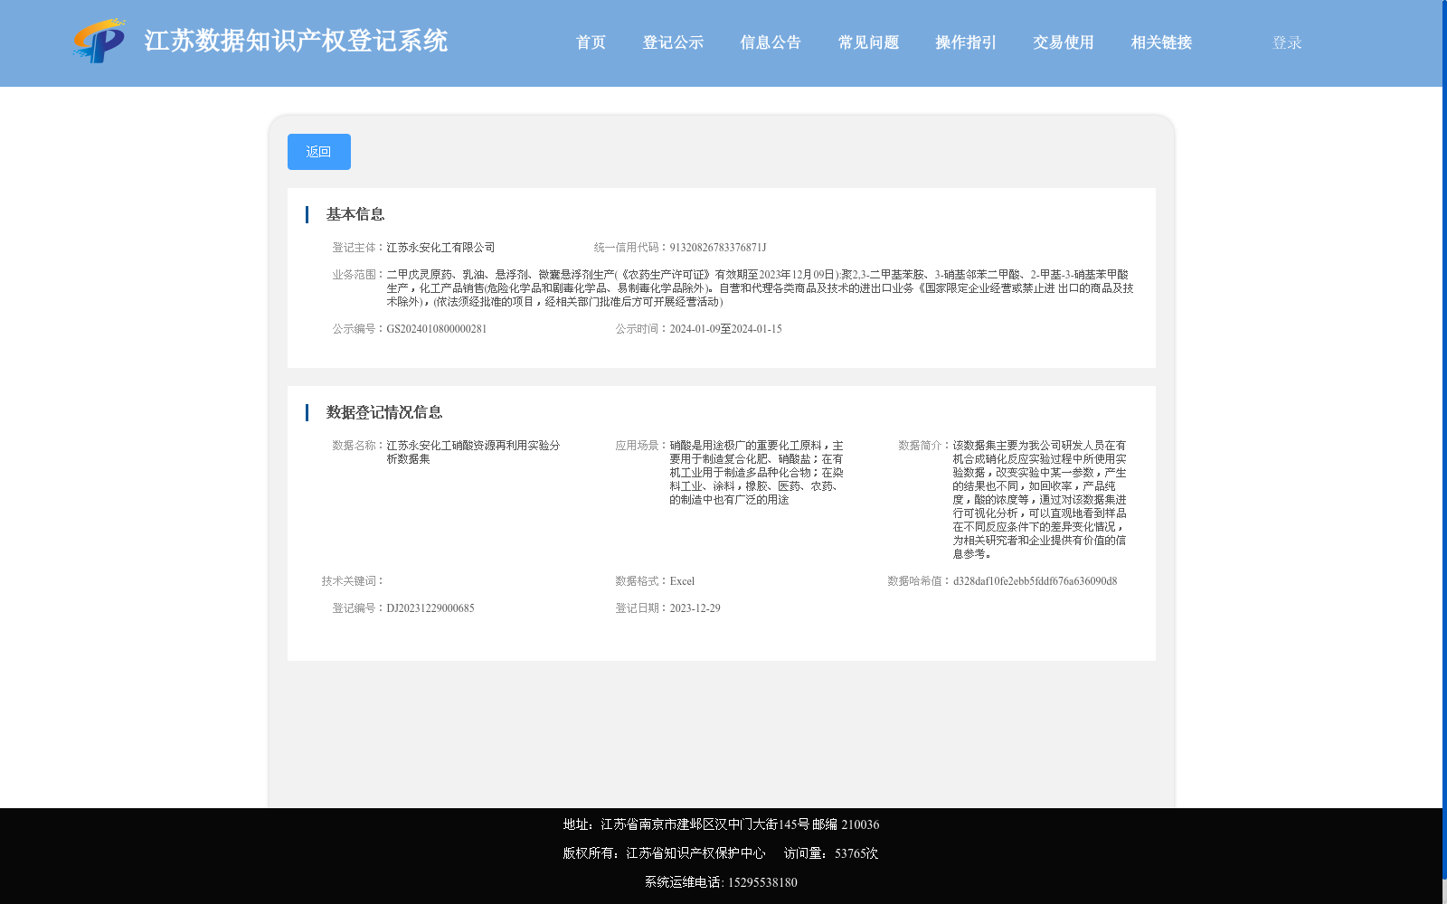Select publicity number GS2024010800000281

coord(437,329)
